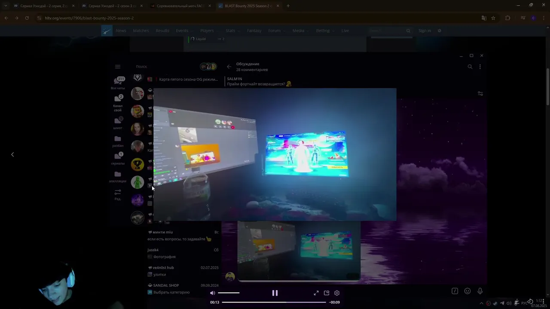Open the Telegram hamburger menu

click(118, 67)
